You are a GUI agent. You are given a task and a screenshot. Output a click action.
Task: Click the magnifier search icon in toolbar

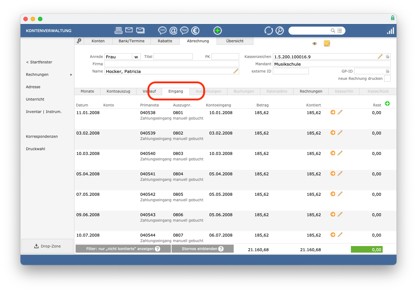(x=280, y=31)
